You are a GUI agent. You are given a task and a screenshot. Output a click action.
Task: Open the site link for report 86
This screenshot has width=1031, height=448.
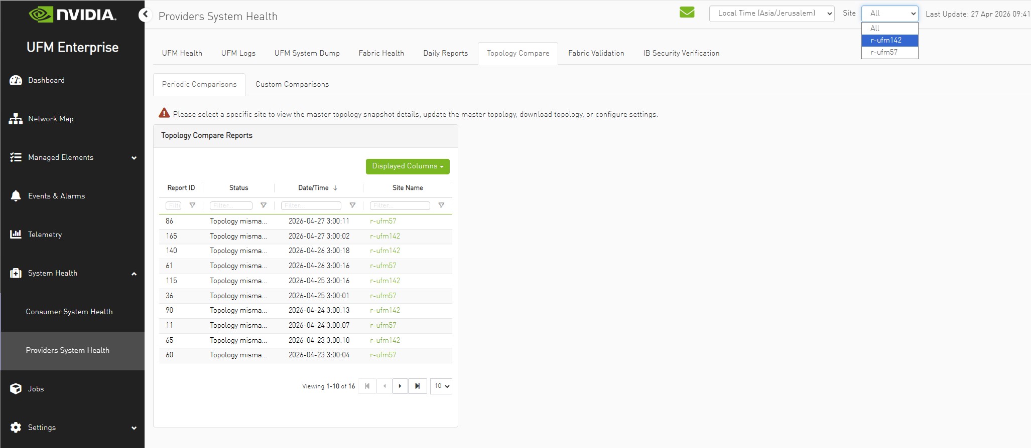383,221
